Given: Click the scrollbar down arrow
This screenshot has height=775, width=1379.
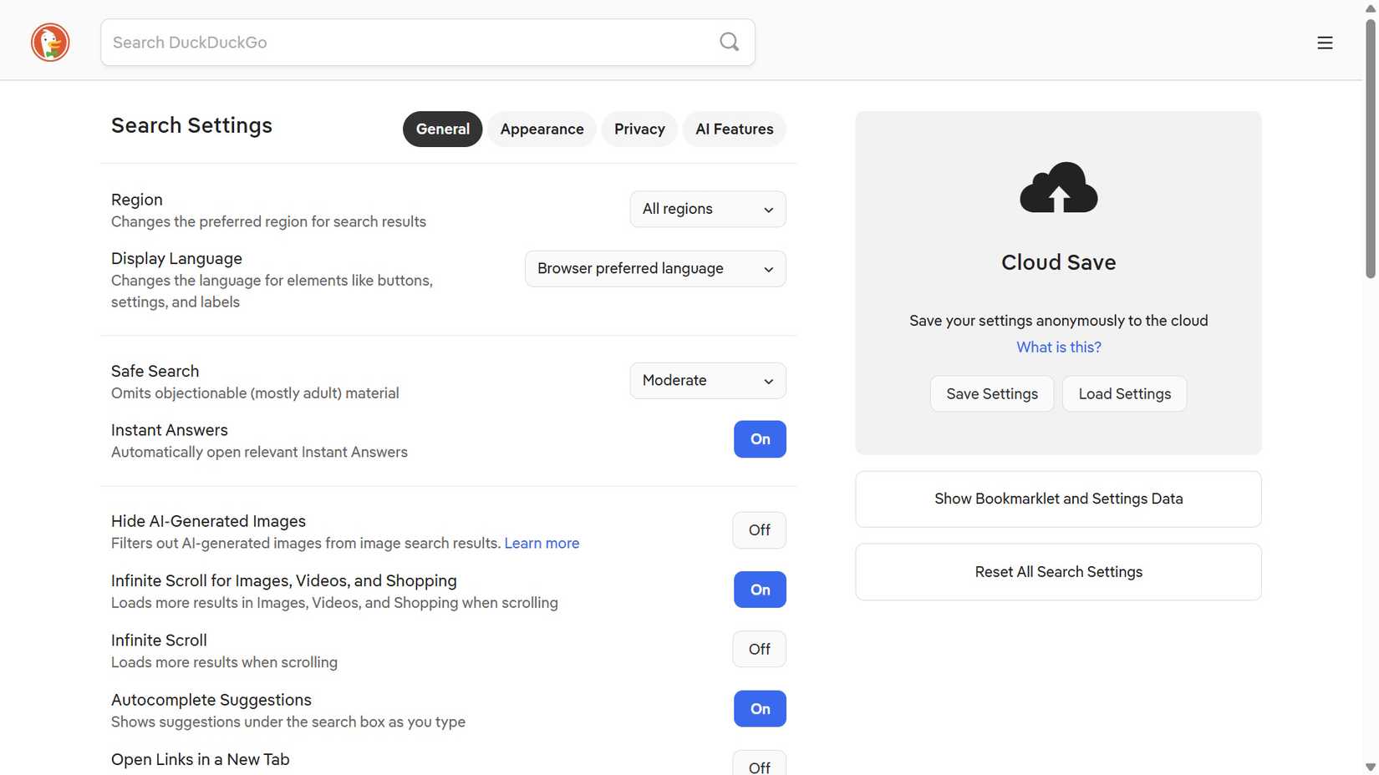Looking at the screenshot, I should click(x=1369, y=767).
